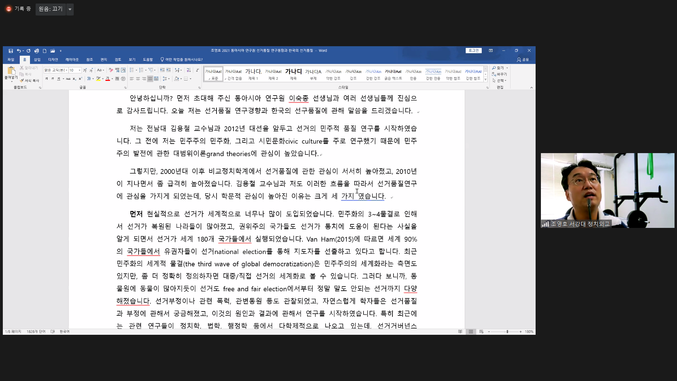Apply a character border
This screenshot has height=381, width=677.
coord(123,70)
